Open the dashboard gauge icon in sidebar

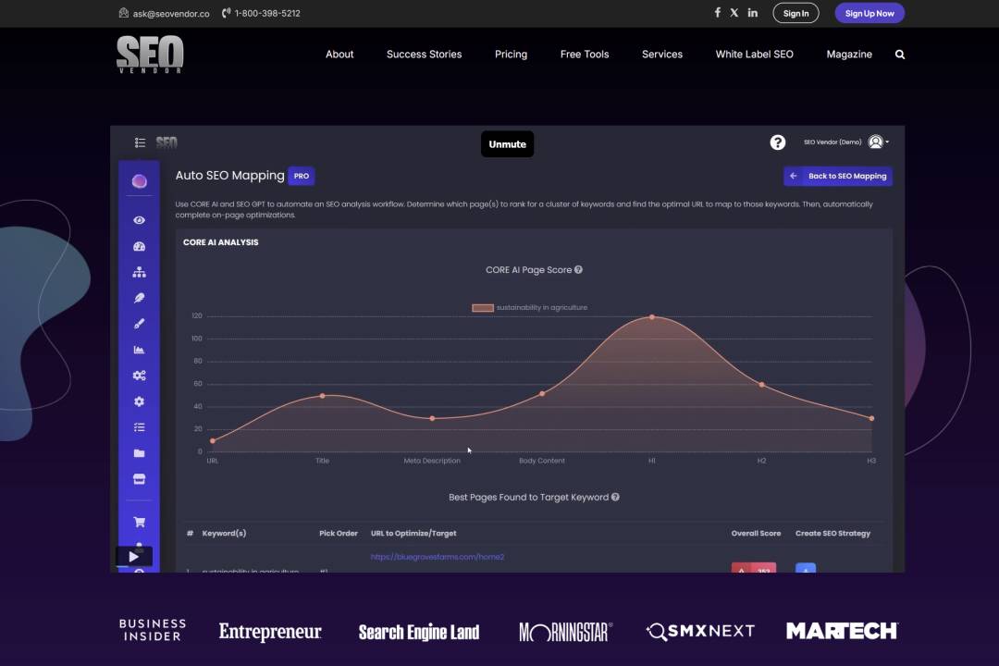[139, 247]
